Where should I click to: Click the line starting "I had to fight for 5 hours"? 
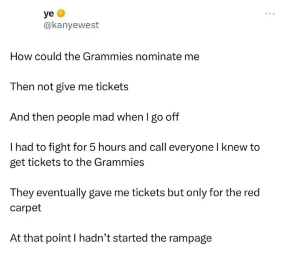point(135,147)
